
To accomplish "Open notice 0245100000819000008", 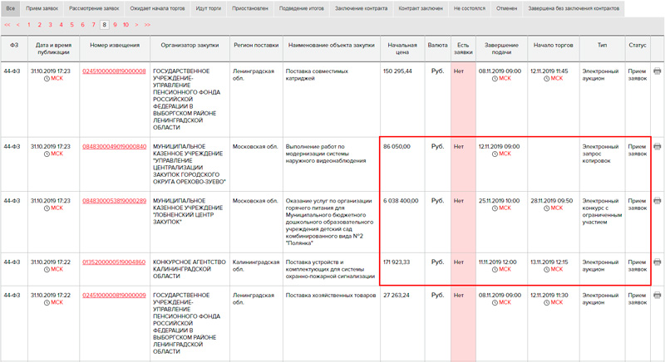I will (x=114, y=71).
